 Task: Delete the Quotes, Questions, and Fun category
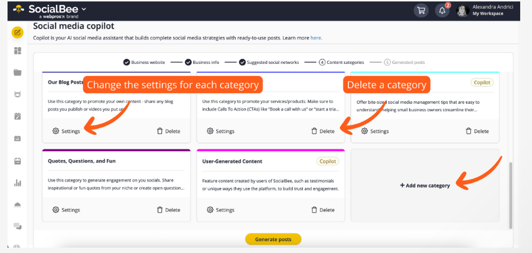click(169, 210)
